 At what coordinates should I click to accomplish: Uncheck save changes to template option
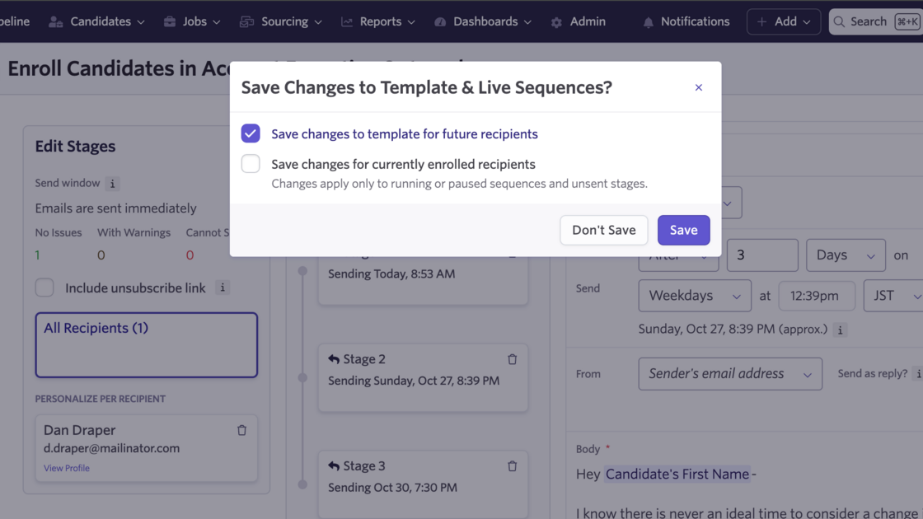pos(251,133)
